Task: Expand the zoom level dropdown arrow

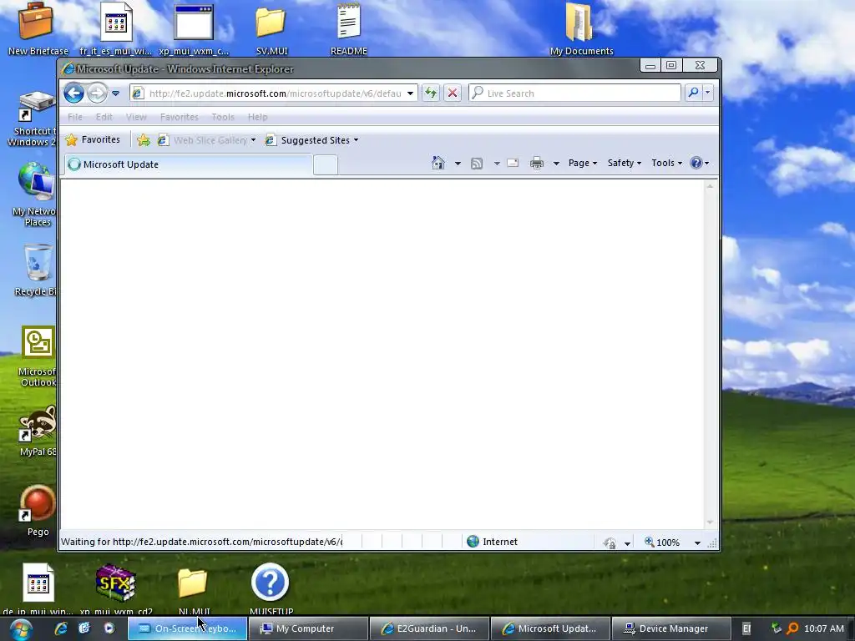Action: [x=697, y=543]
